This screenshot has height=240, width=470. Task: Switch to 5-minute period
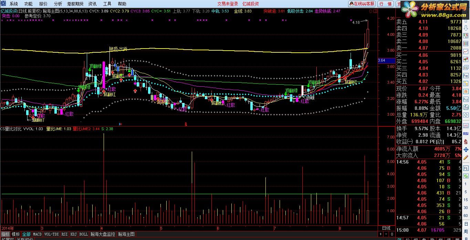[466, 191]
